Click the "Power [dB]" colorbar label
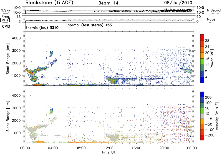222x154 pixels. click(212, 59)
